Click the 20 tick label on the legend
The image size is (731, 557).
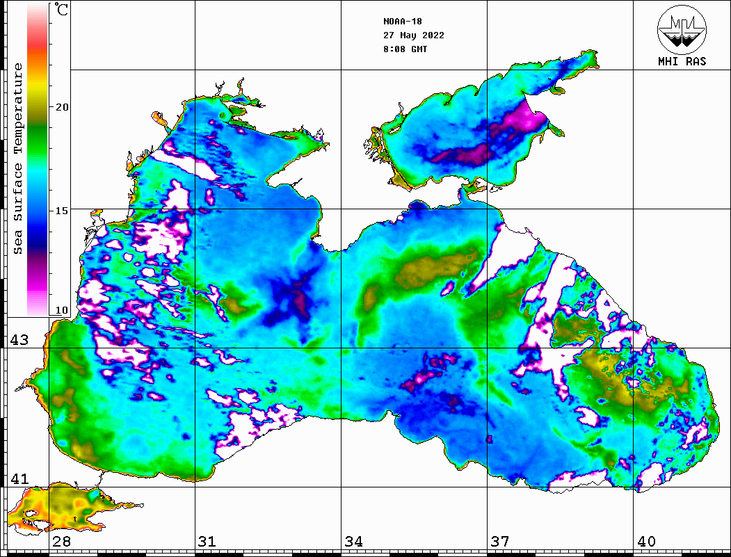[61, 107]
